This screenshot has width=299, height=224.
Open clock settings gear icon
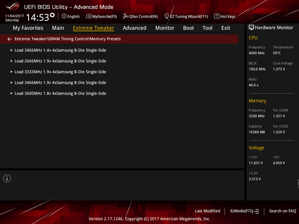coord(52,15)
